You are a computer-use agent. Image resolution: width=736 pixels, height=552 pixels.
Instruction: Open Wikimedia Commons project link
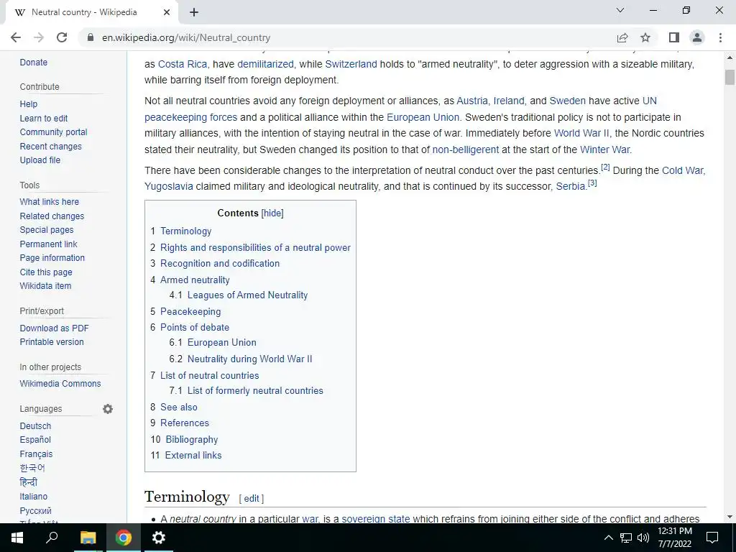60,384
